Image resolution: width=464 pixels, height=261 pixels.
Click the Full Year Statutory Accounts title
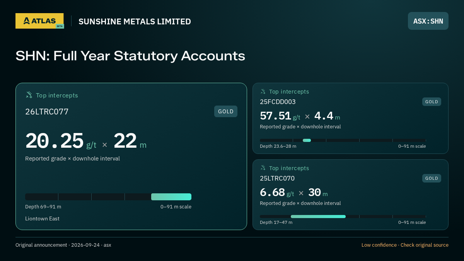(130, 56)
